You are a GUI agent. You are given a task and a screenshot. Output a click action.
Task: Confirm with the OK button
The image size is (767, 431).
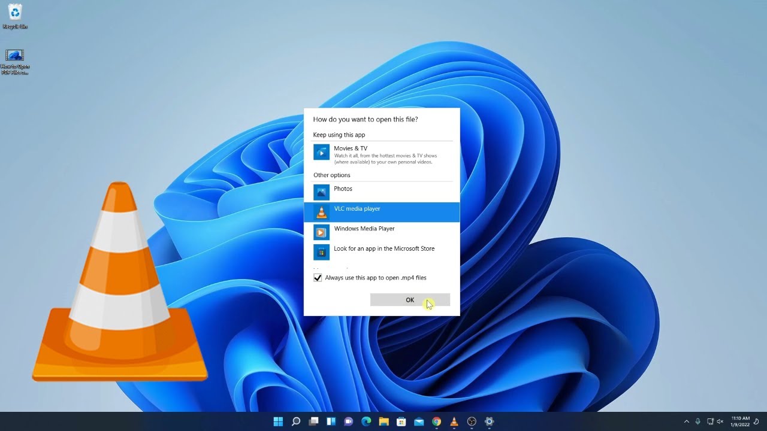click(410, 300)
